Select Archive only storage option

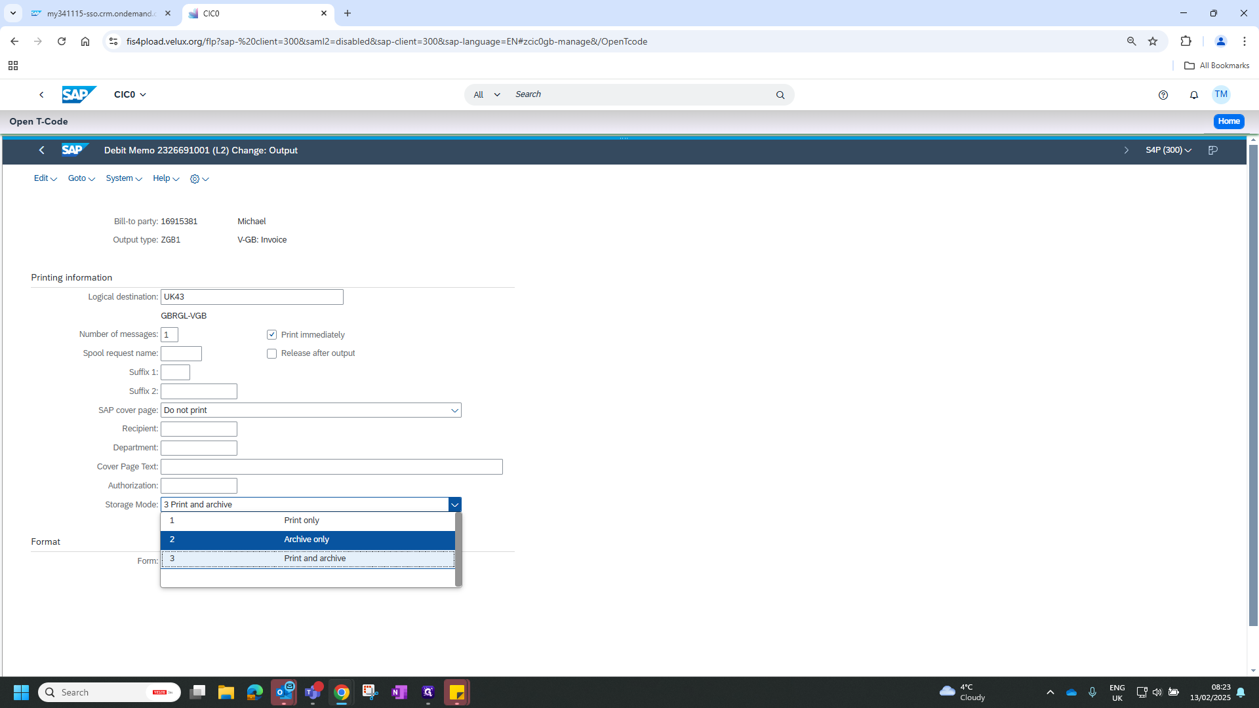[x=308, y=540]
